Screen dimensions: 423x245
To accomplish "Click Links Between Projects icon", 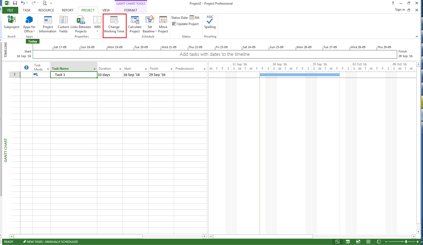I will coord(81,24).
